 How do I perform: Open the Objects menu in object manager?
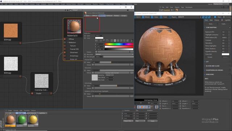pyautogui.click(x=177, y=7)
